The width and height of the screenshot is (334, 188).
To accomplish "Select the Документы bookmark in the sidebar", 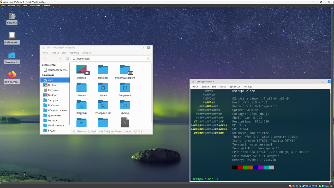I will click(x=55, y=115).
